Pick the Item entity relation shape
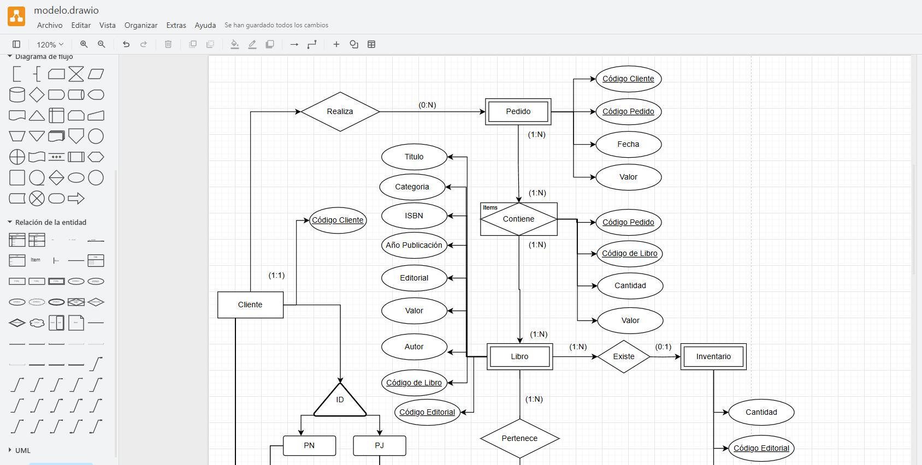The height and width of the screenshot is (465, 922). (x=36, y=260)
